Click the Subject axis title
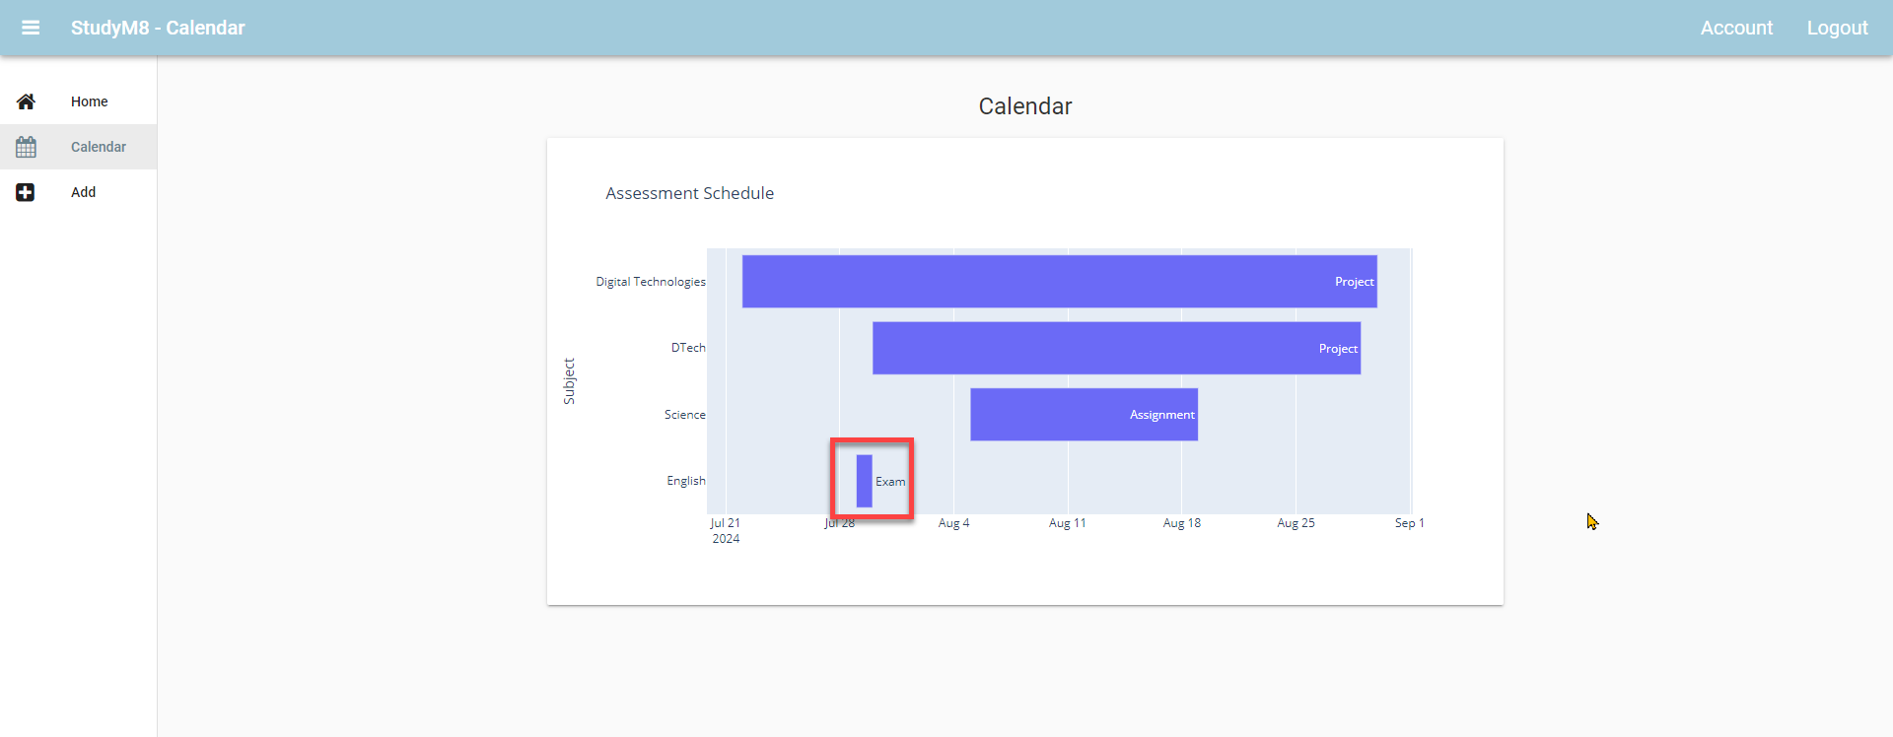Screen dimensions: 1893x737 click(x=569, y=381)
